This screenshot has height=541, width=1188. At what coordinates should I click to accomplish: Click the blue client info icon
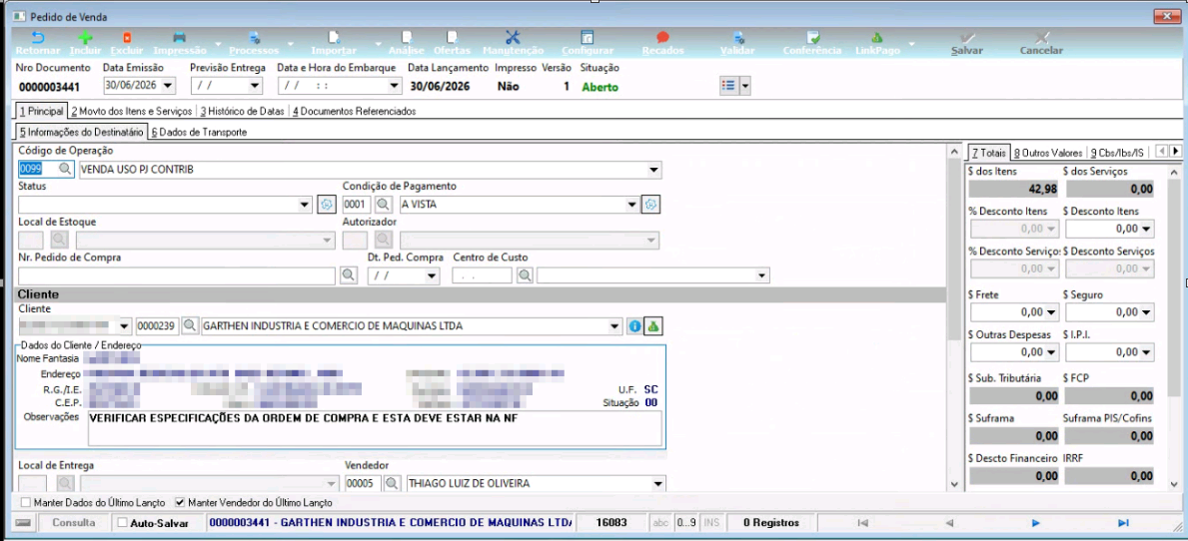tap(634, 326)
